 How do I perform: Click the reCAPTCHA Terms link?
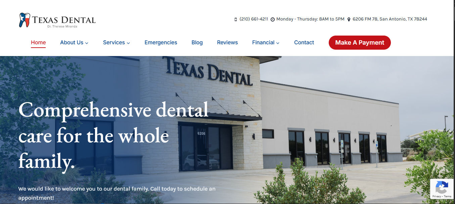point(448,196)
